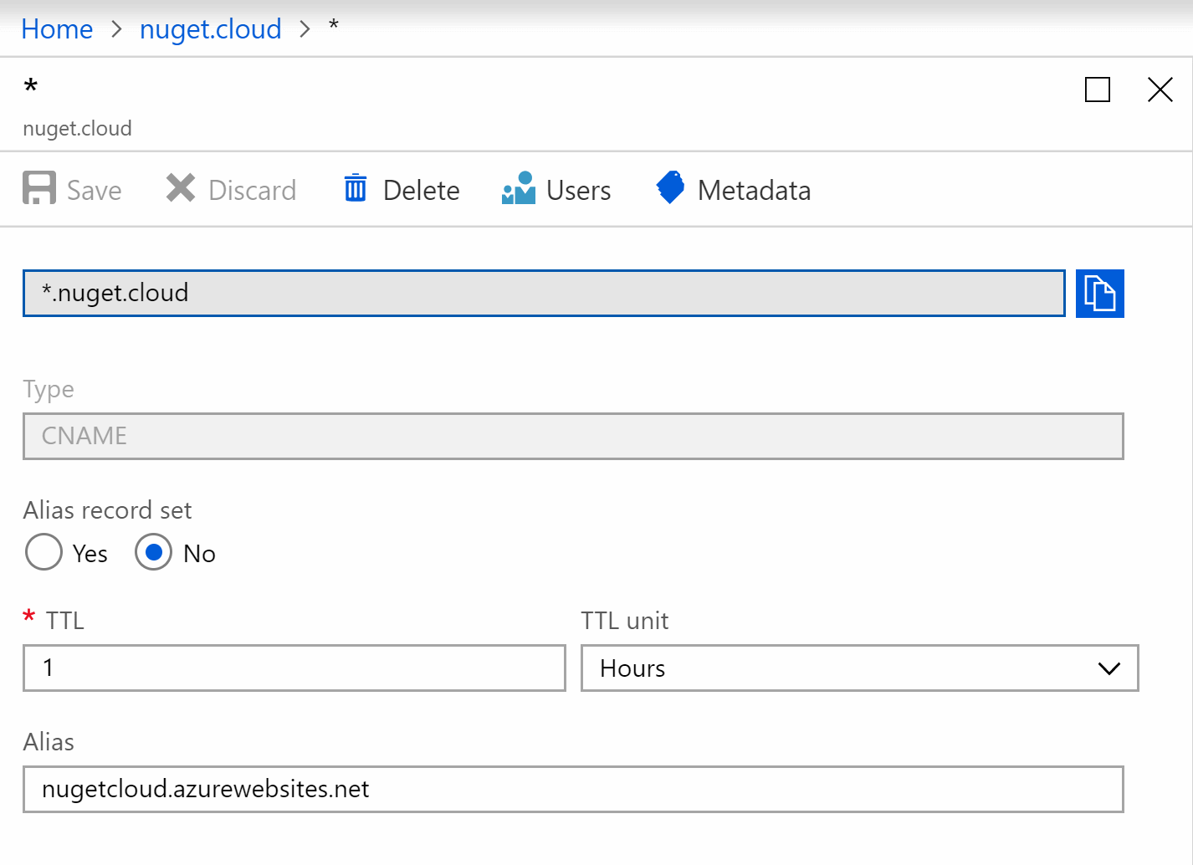Screen dimensions: 1193x865
Task: Open the TTL unit dropdown
Action: [859, 668]
